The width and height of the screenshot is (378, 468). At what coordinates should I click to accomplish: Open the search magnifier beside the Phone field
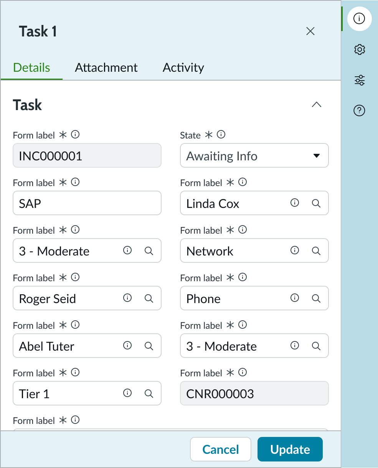(x=316, y=298)
